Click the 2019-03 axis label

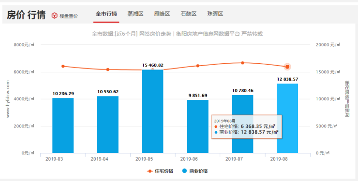click(54, 159)
